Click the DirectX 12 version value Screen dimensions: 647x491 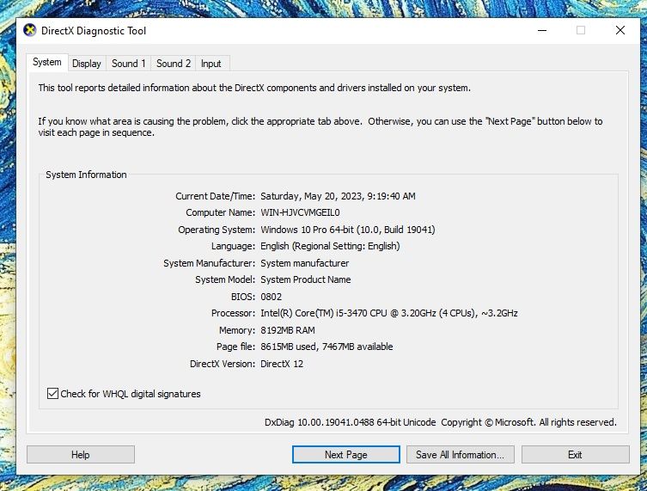pos(282,364)
